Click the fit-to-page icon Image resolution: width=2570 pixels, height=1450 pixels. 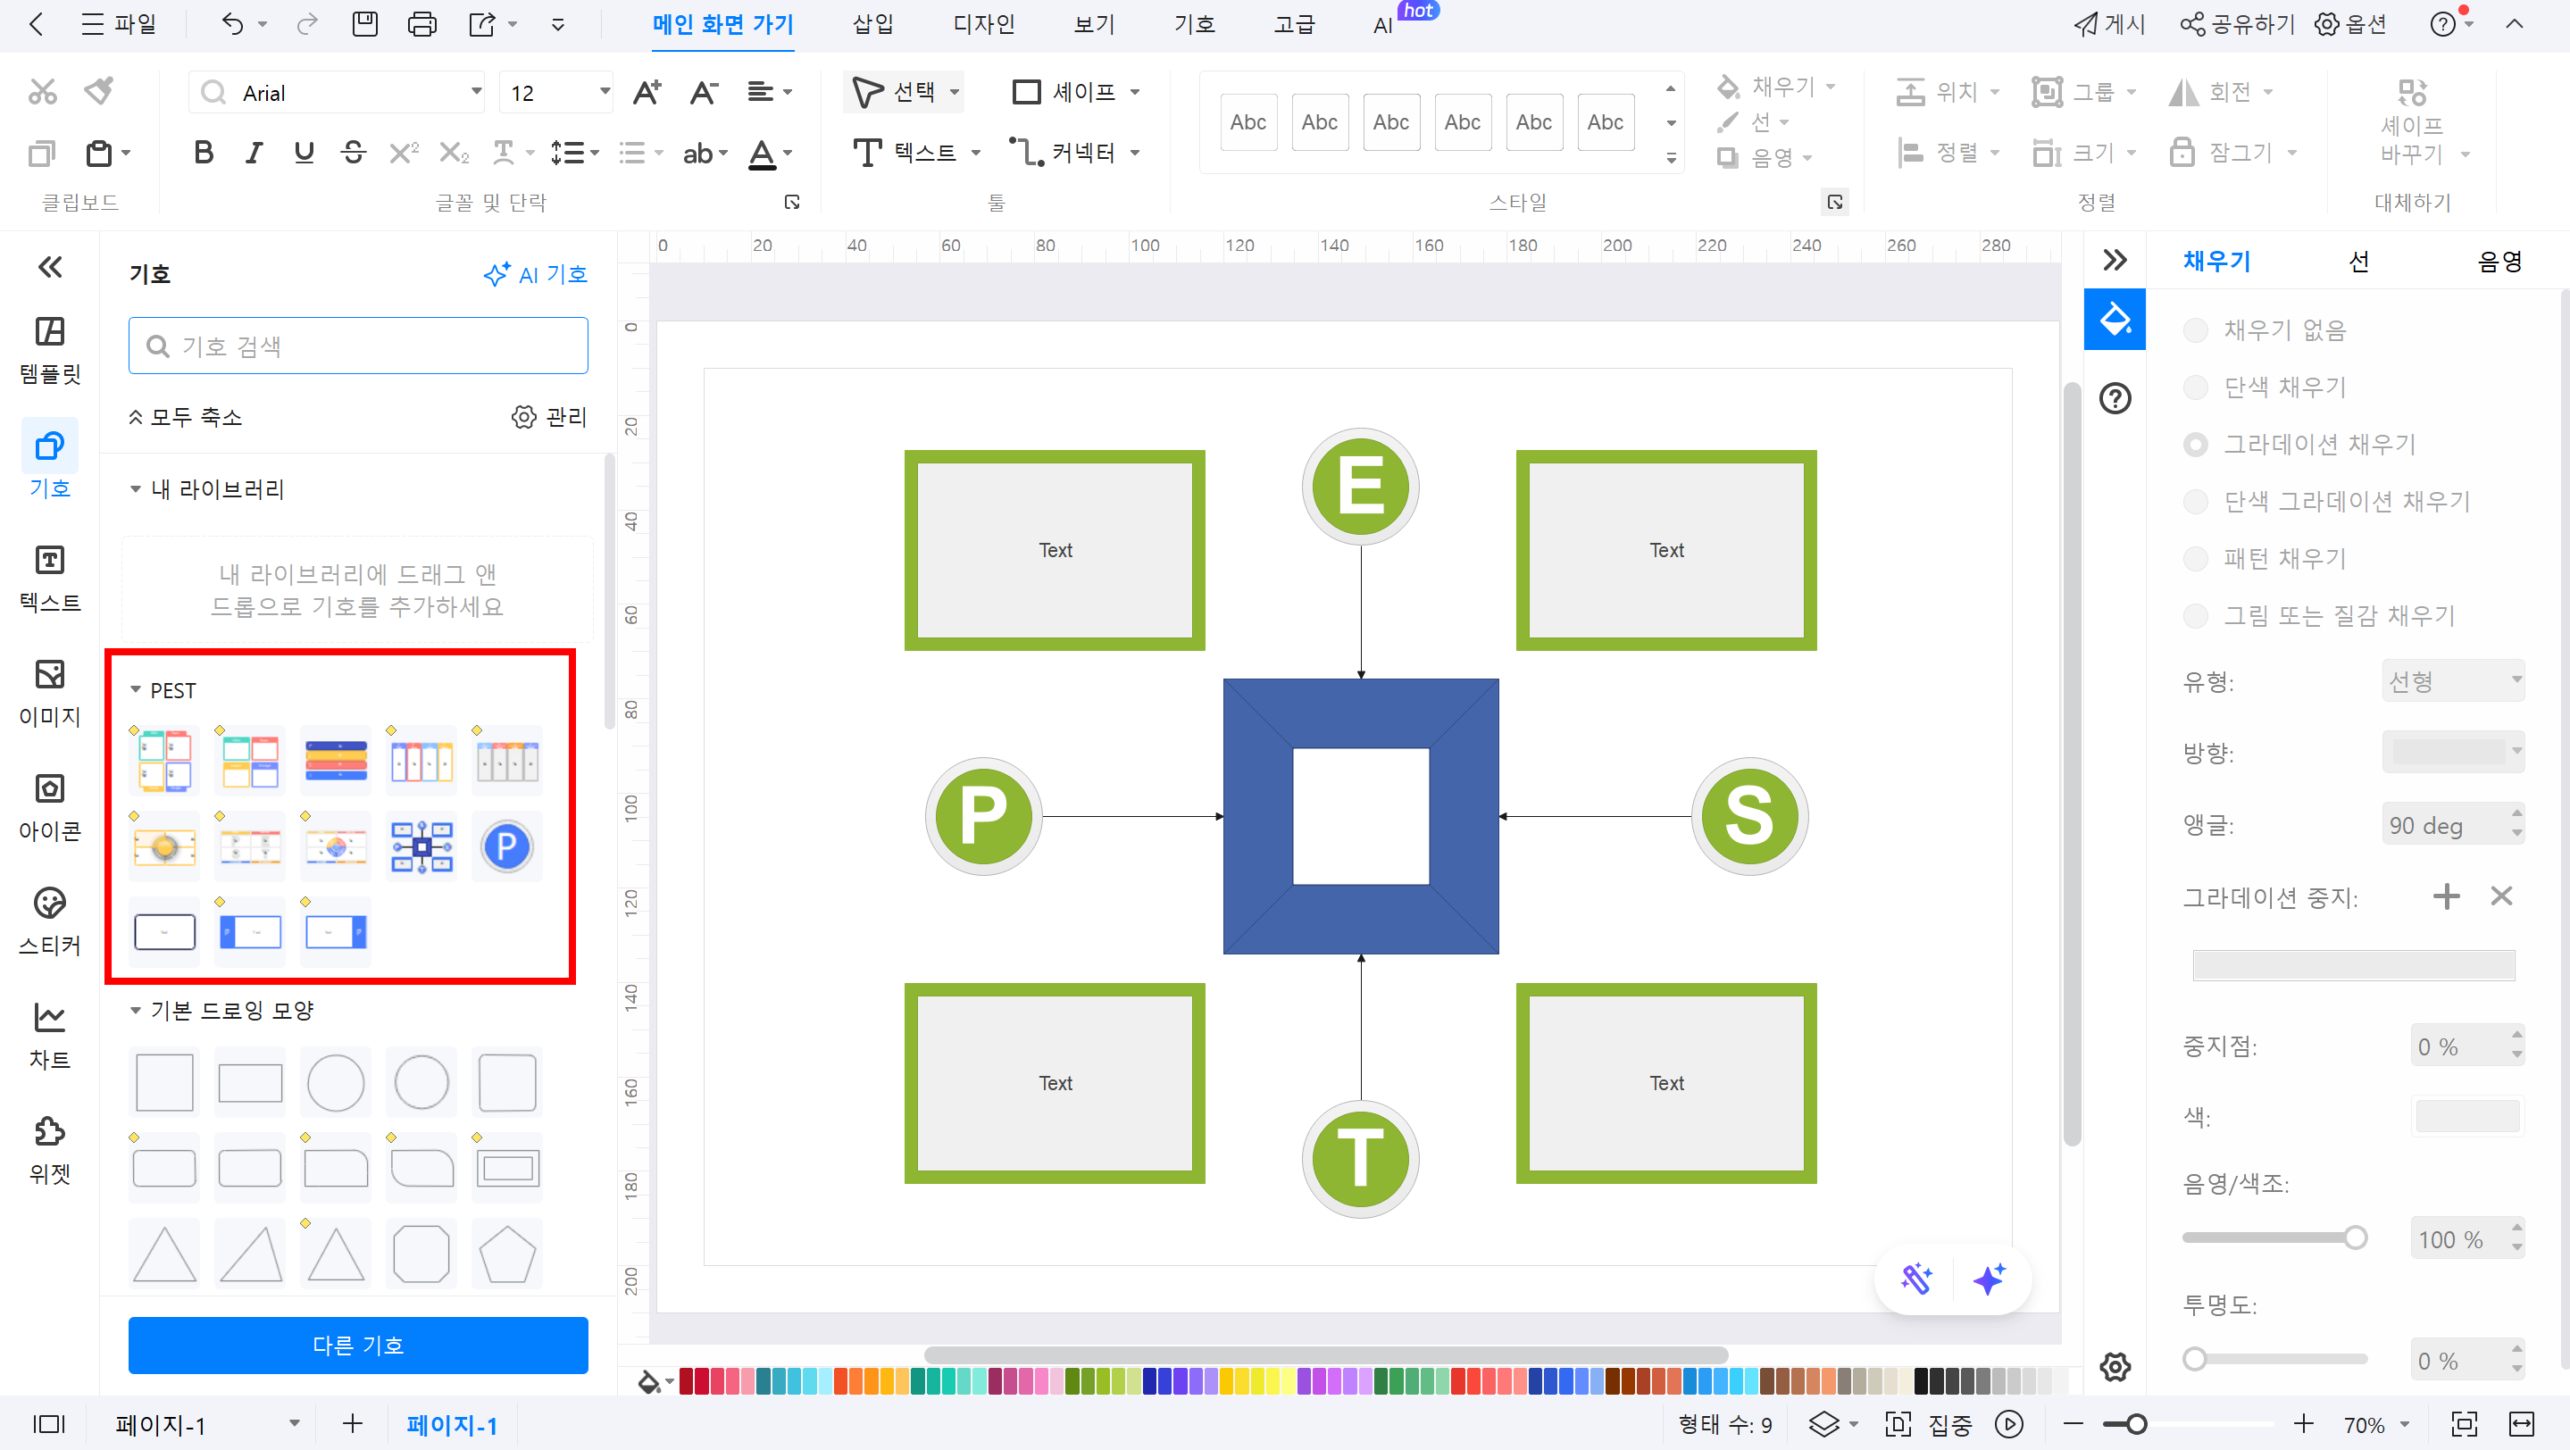(2465, 1424)
